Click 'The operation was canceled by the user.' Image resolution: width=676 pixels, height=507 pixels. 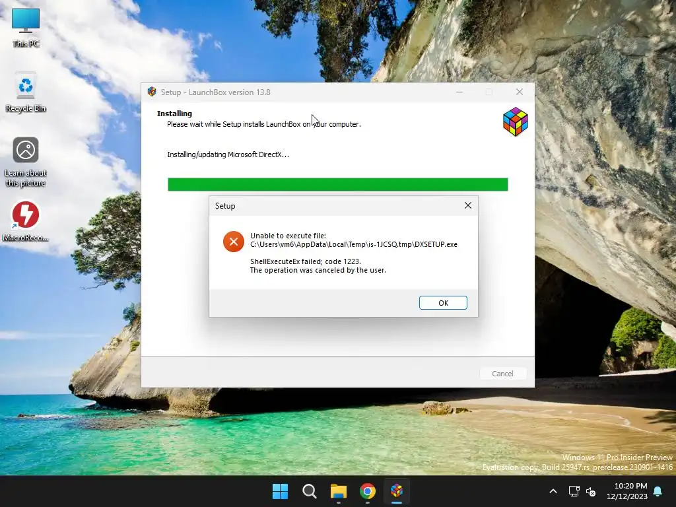[318, 270]
